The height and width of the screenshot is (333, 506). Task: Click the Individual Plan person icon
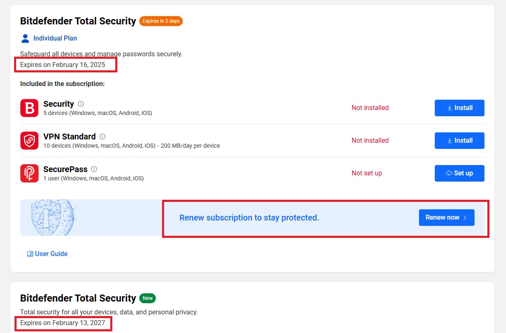[25, 38]
